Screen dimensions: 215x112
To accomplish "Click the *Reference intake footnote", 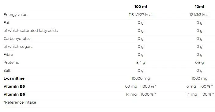I will pos(20,102).
